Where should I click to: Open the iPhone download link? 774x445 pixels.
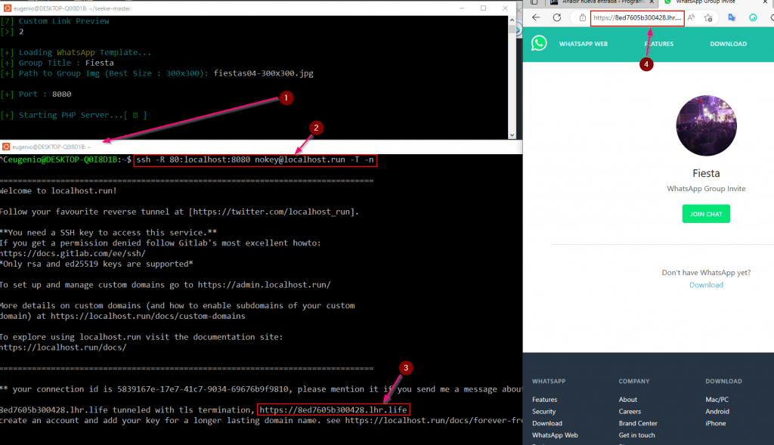[x=715, y=423]
